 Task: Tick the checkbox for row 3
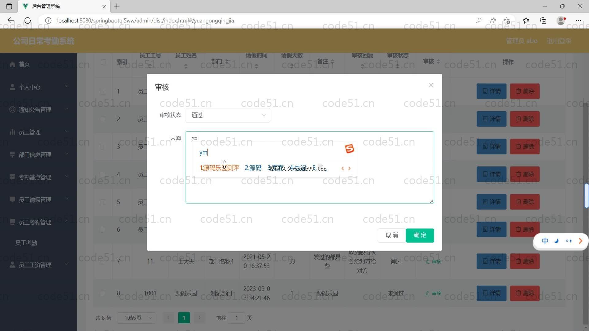tap(102, 147)
